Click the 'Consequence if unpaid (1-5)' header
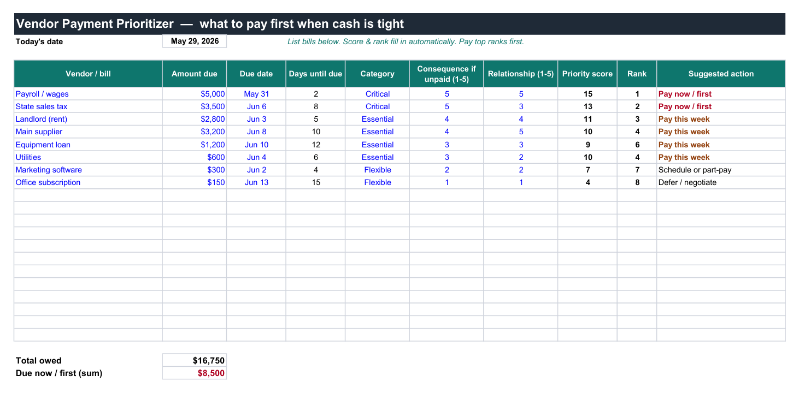This screenshot has width=799, height=393. 446,74
